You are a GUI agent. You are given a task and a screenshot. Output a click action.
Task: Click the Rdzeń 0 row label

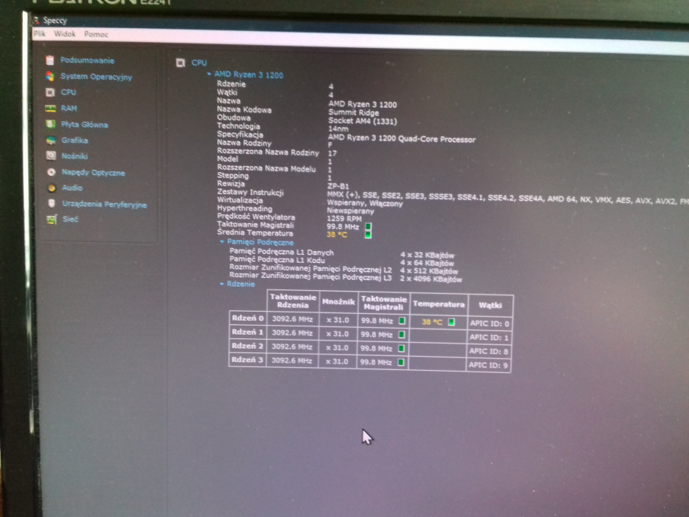(x=247, y=318)
